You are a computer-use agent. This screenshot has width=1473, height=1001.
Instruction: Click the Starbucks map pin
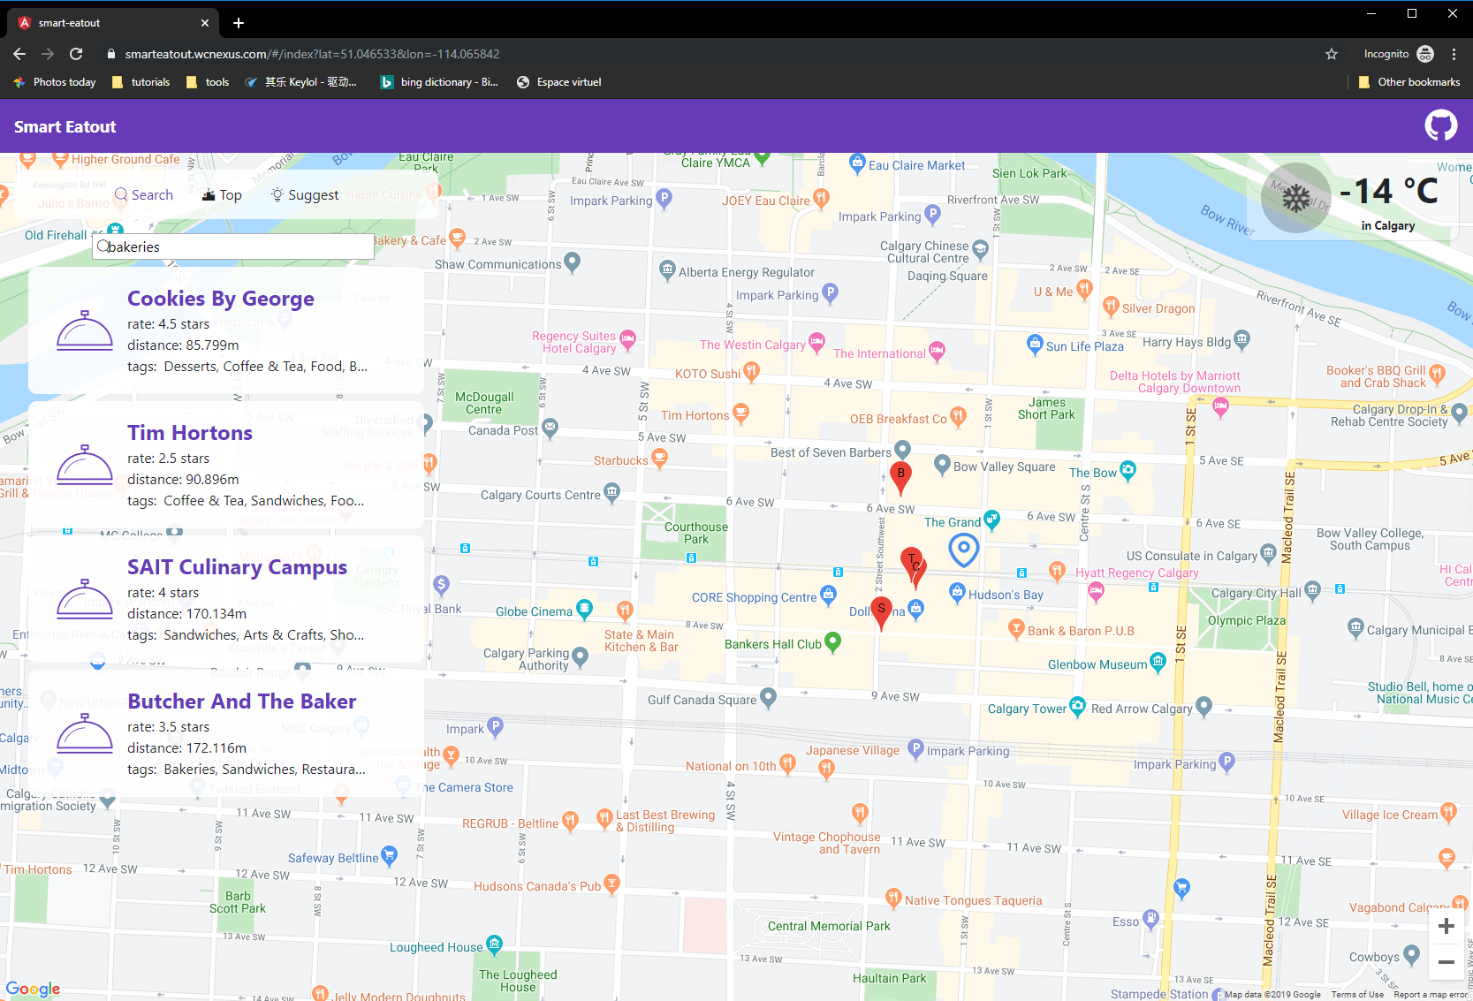click(659, 458)
